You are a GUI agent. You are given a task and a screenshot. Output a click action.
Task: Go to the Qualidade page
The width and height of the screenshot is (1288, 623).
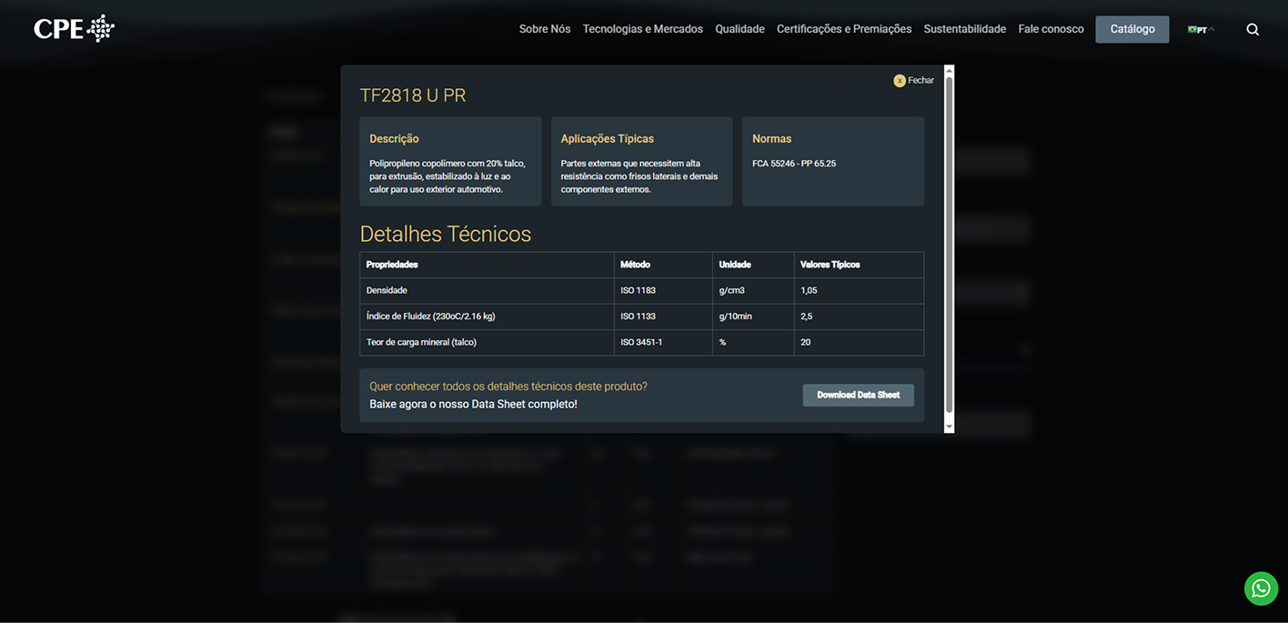click(x=740, y=29)
